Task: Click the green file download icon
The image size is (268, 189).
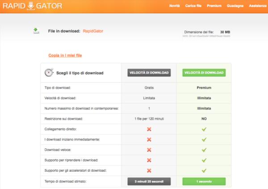Action: coord(36,31)
